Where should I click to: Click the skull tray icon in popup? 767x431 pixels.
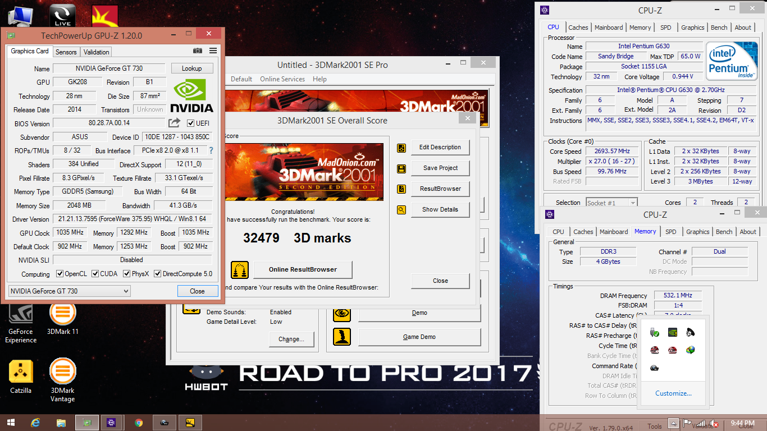tap(691, 332)
